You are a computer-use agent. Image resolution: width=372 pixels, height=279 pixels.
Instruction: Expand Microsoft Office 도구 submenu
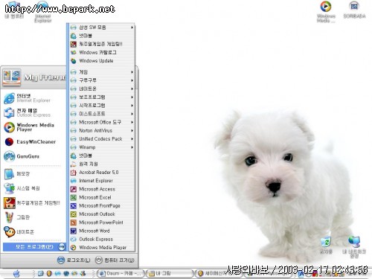click(102, 122)
